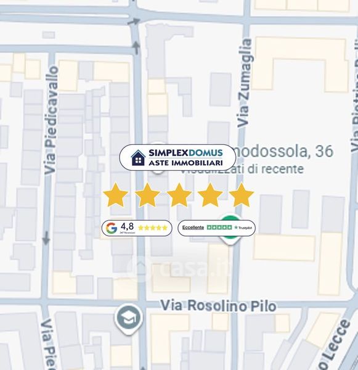Image resolution: width=358 pixels, height=370 pixels.
Task: Open the Eccellente Trustpilot link
Action: click(x=193, y=228)
